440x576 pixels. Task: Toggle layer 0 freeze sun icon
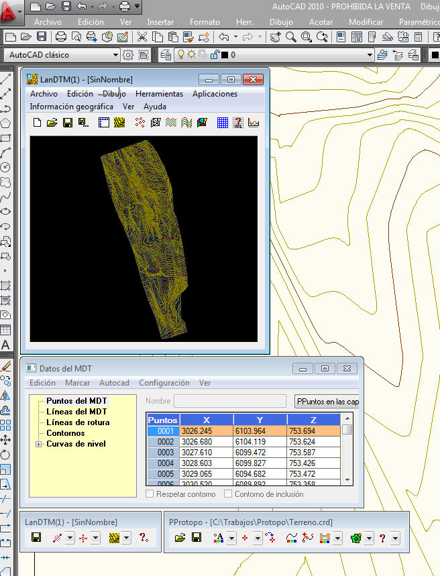pyautogui.click(x=192, y=55)
